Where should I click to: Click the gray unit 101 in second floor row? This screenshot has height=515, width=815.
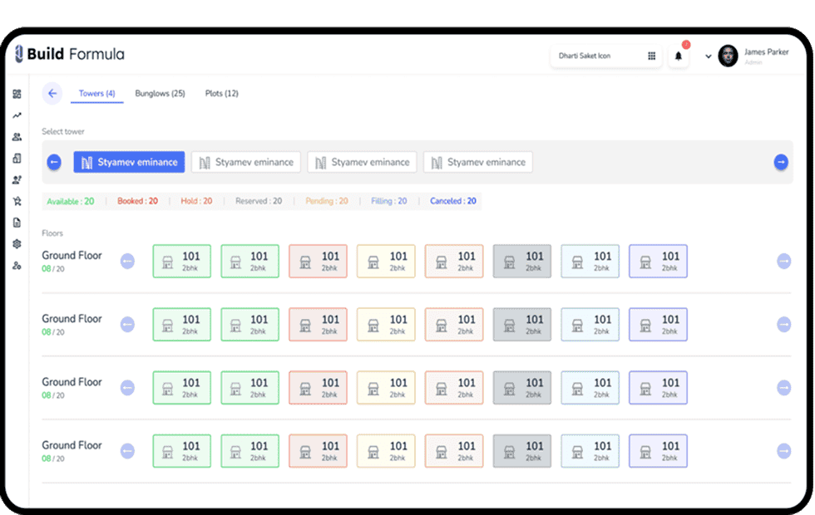coord(521,325)
